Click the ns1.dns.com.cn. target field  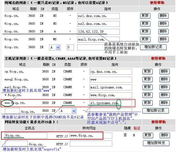pyautogui.click(x=99, y=16)
